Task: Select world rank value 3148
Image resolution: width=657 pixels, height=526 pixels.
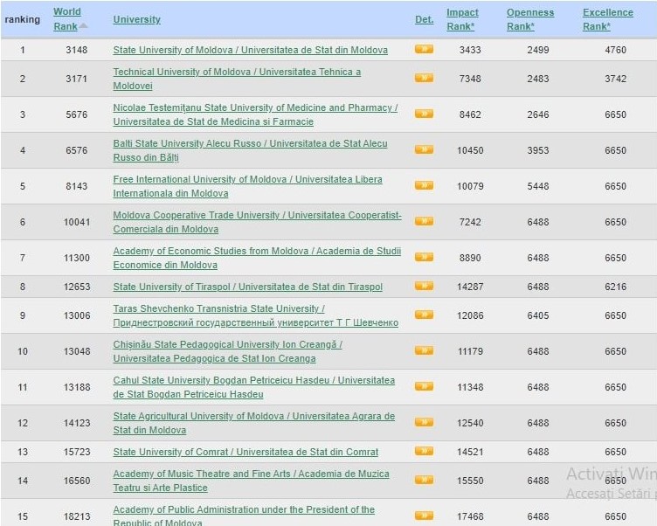Action: (76, 50)
